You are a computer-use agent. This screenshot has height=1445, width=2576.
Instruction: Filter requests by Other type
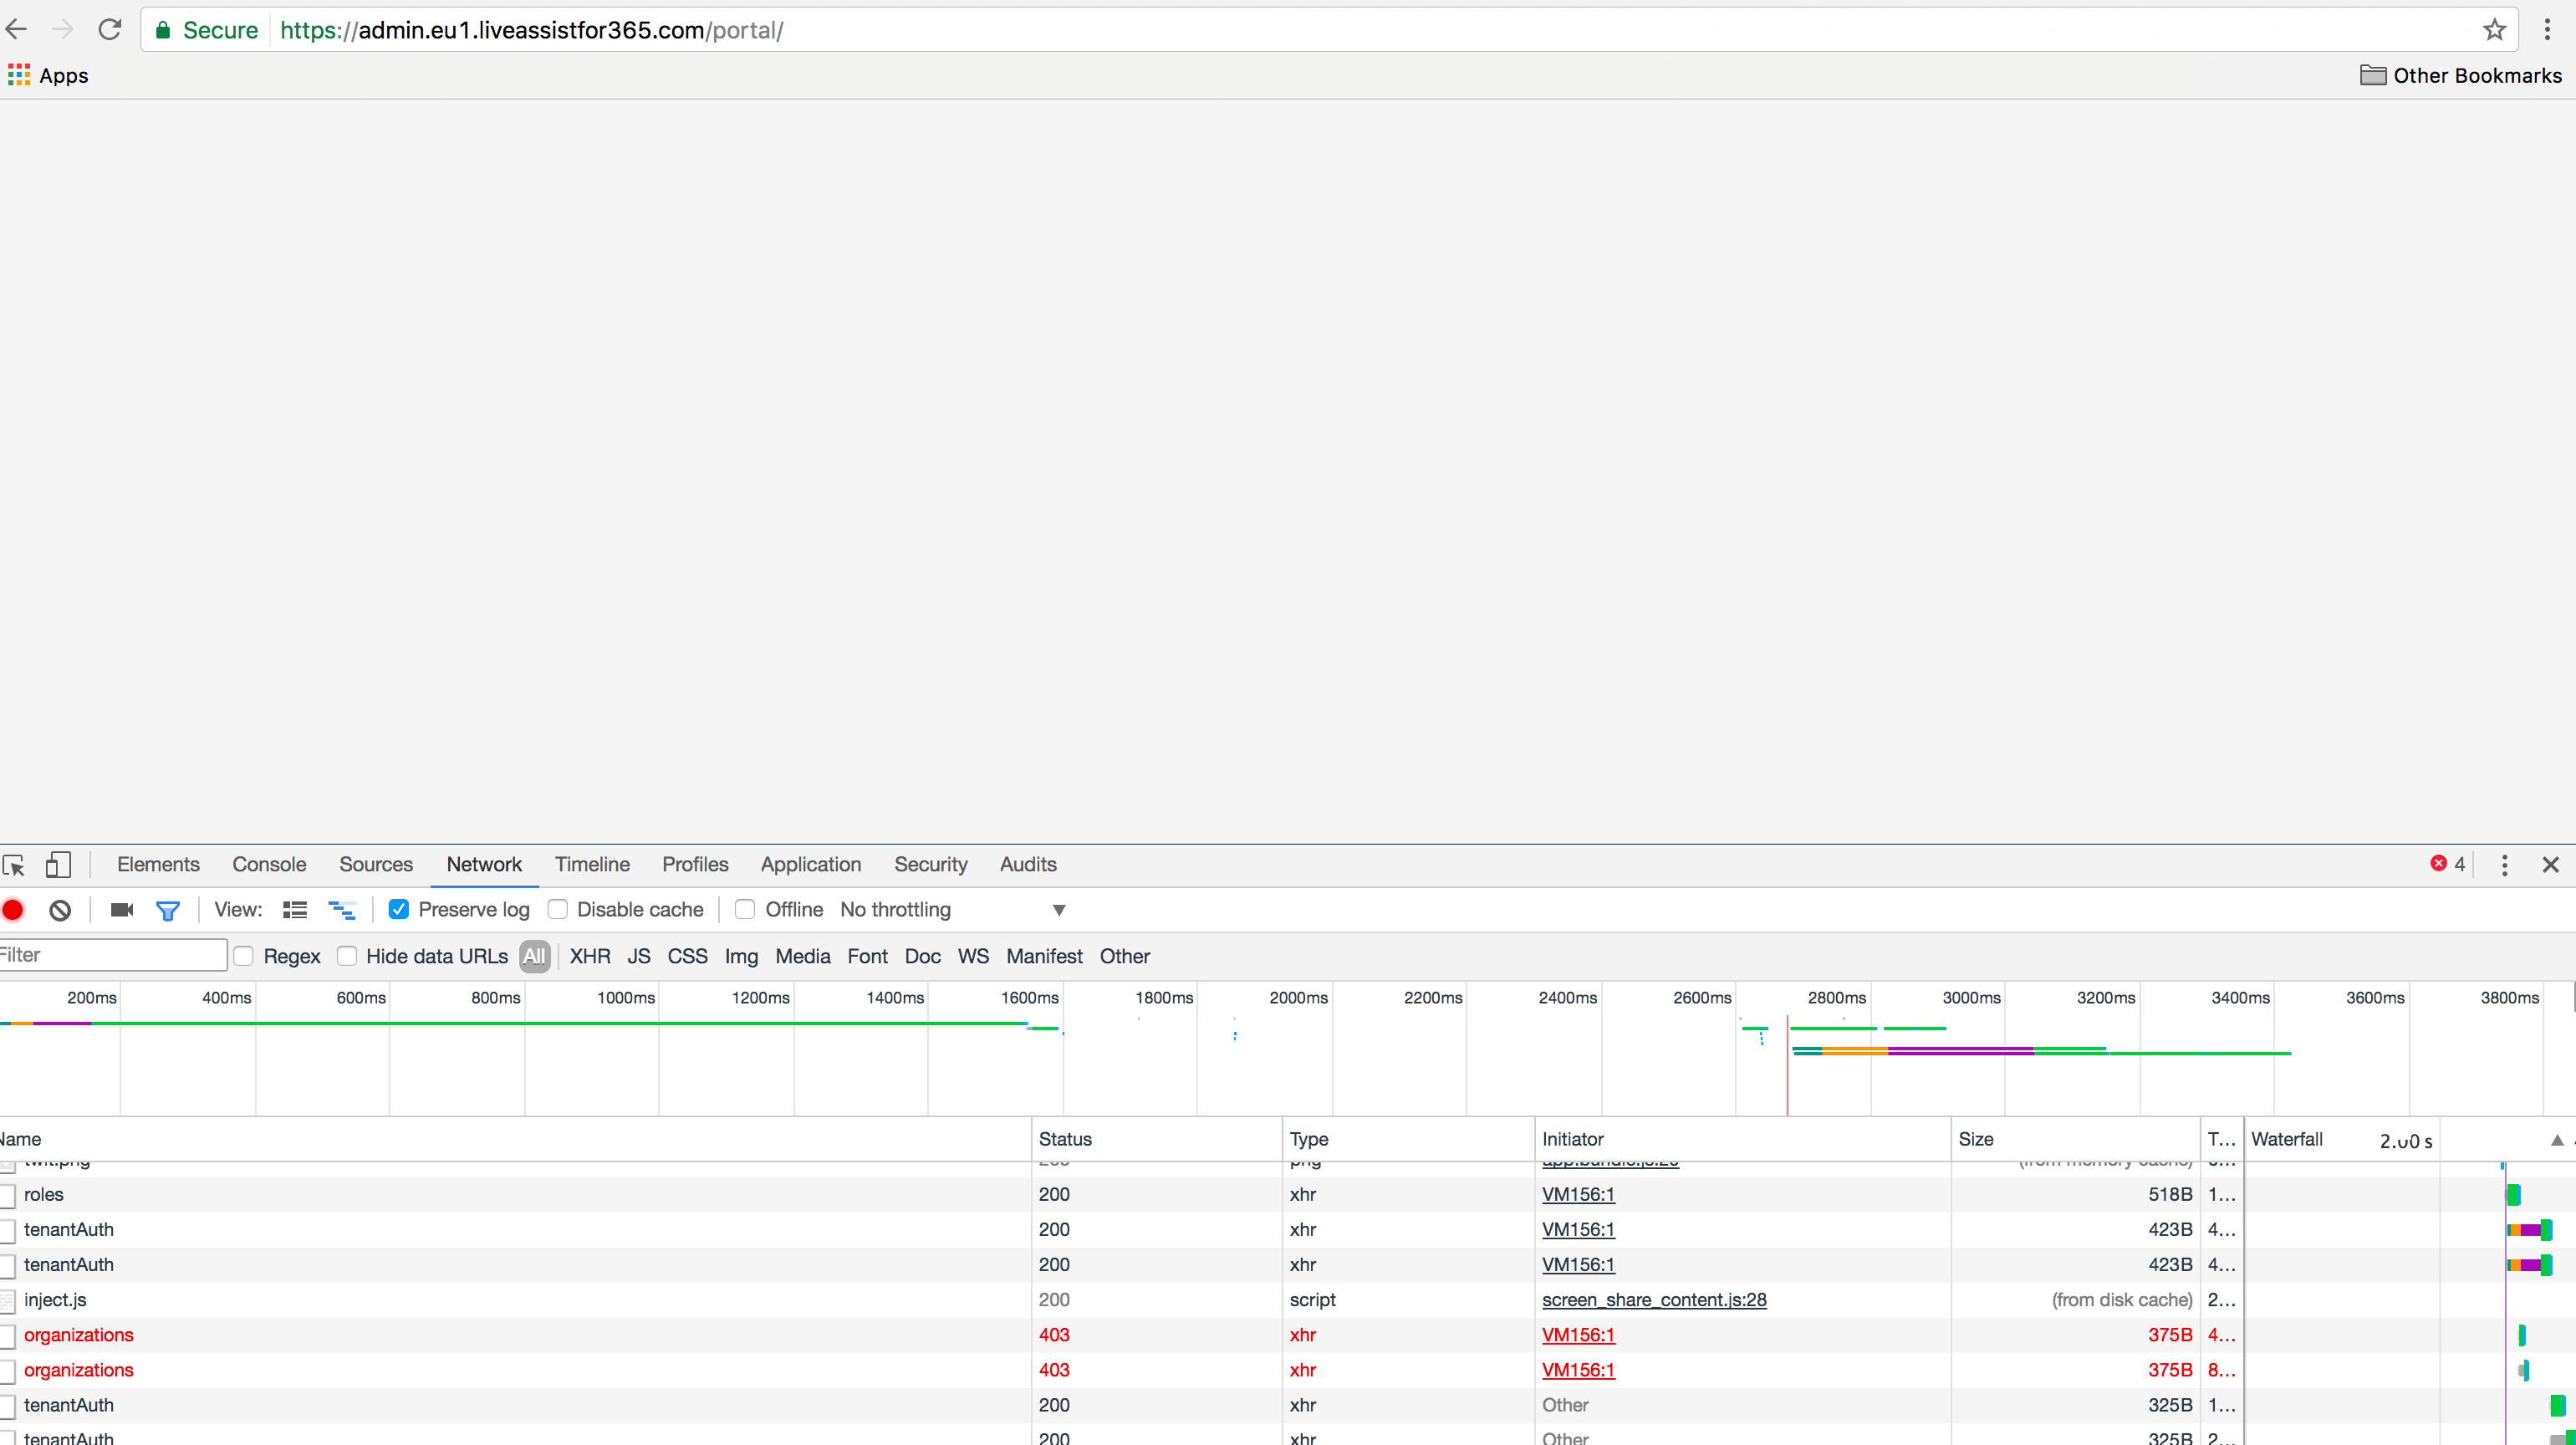(1125, 956)
